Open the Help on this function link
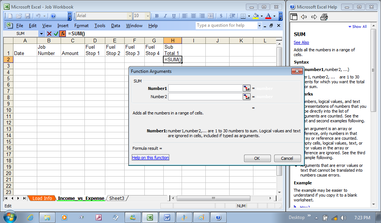The image size is (381, 223). coord(150,158)
